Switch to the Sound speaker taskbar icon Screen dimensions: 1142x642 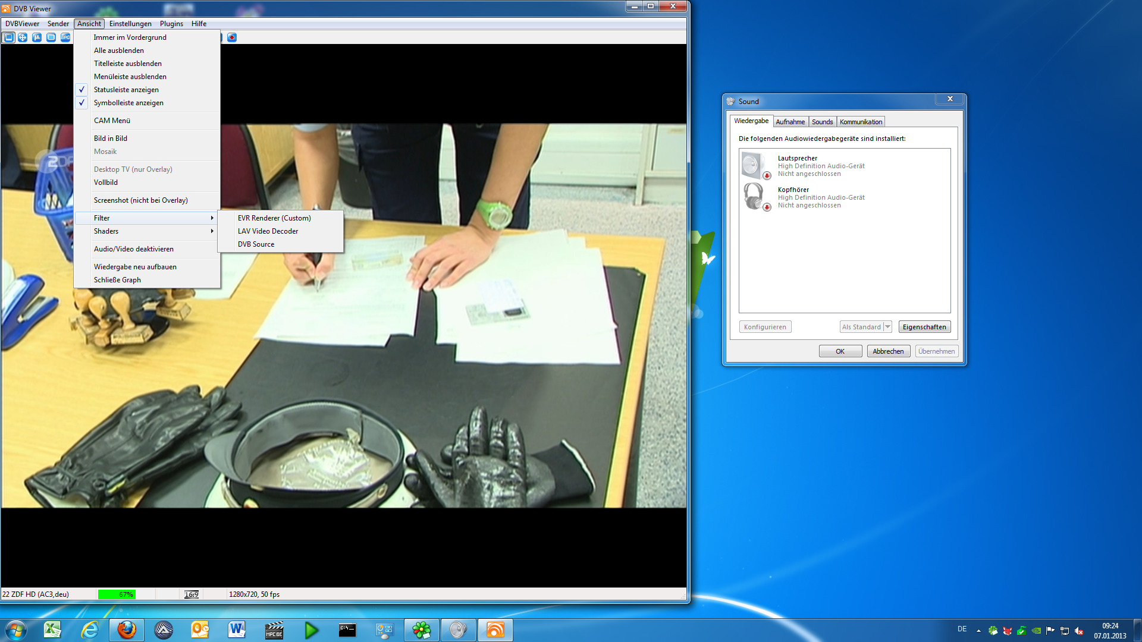458,630
